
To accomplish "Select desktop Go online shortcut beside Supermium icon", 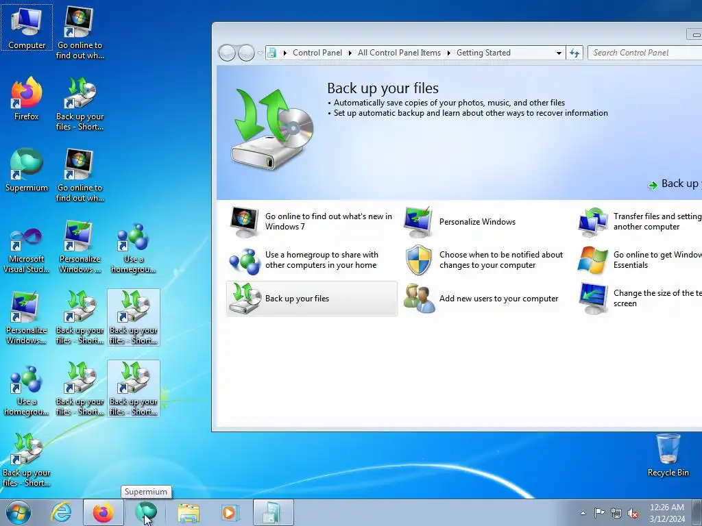I will tap(80, 175).
